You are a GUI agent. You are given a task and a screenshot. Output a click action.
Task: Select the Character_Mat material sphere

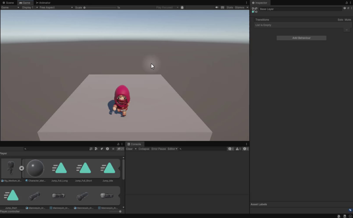pos(35,168)
